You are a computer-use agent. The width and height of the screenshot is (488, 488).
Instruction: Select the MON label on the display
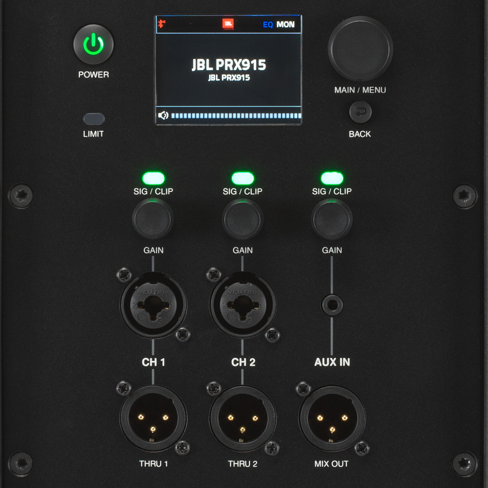point(285,24)
